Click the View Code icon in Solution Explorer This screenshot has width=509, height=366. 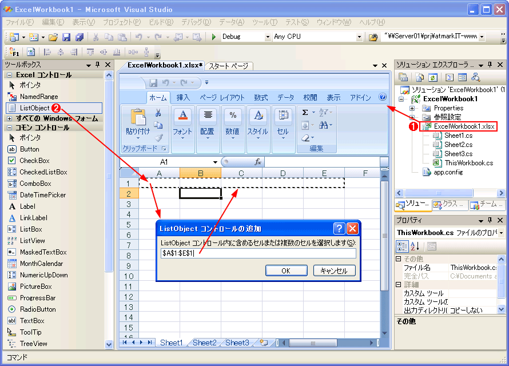pyautogui.click(x=450, y=77)
